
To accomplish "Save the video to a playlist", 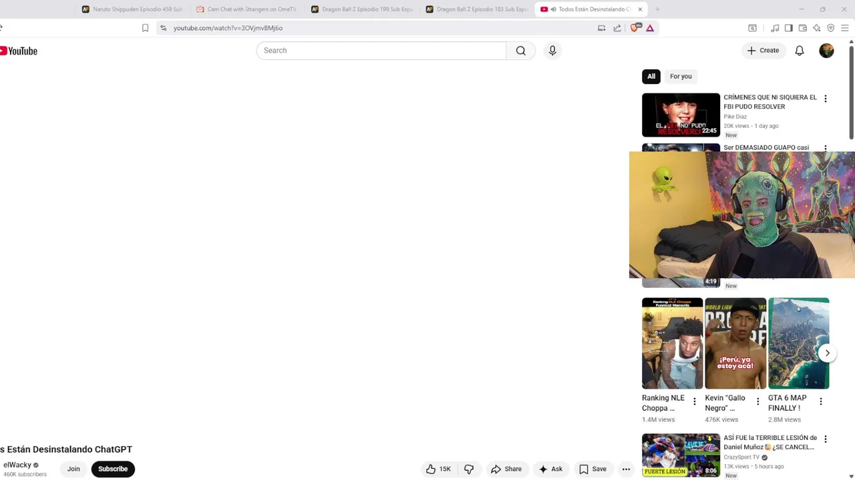I will (593, 469).
